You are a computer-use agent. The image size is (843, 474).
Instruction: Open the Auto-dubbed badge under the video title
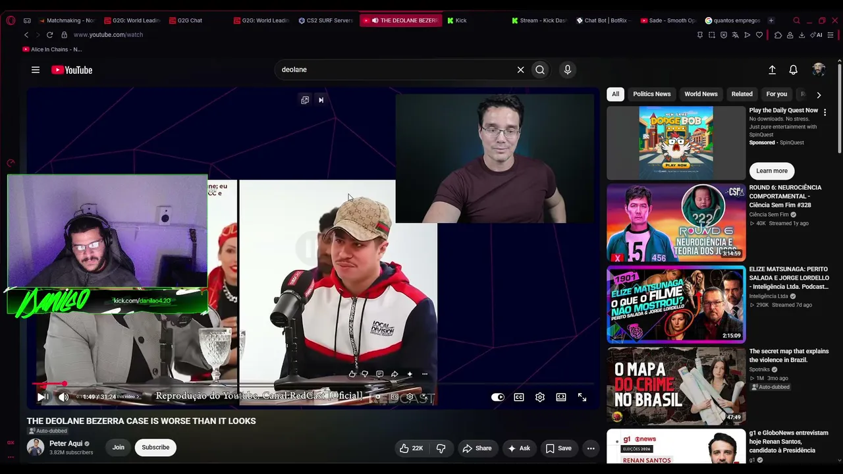47,431
